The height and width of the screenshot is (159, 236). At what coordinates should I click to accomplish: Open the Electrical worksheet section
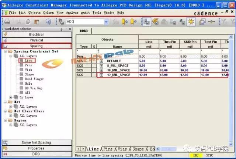coord(37,34)
